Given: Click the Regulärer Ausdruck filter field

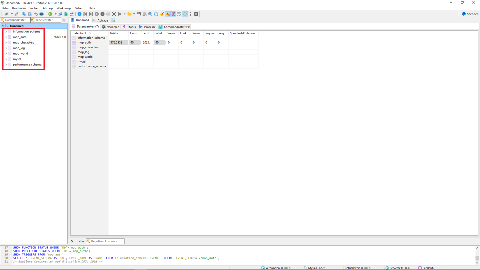Looking at the screenshot, I should (x=105, y=241).
